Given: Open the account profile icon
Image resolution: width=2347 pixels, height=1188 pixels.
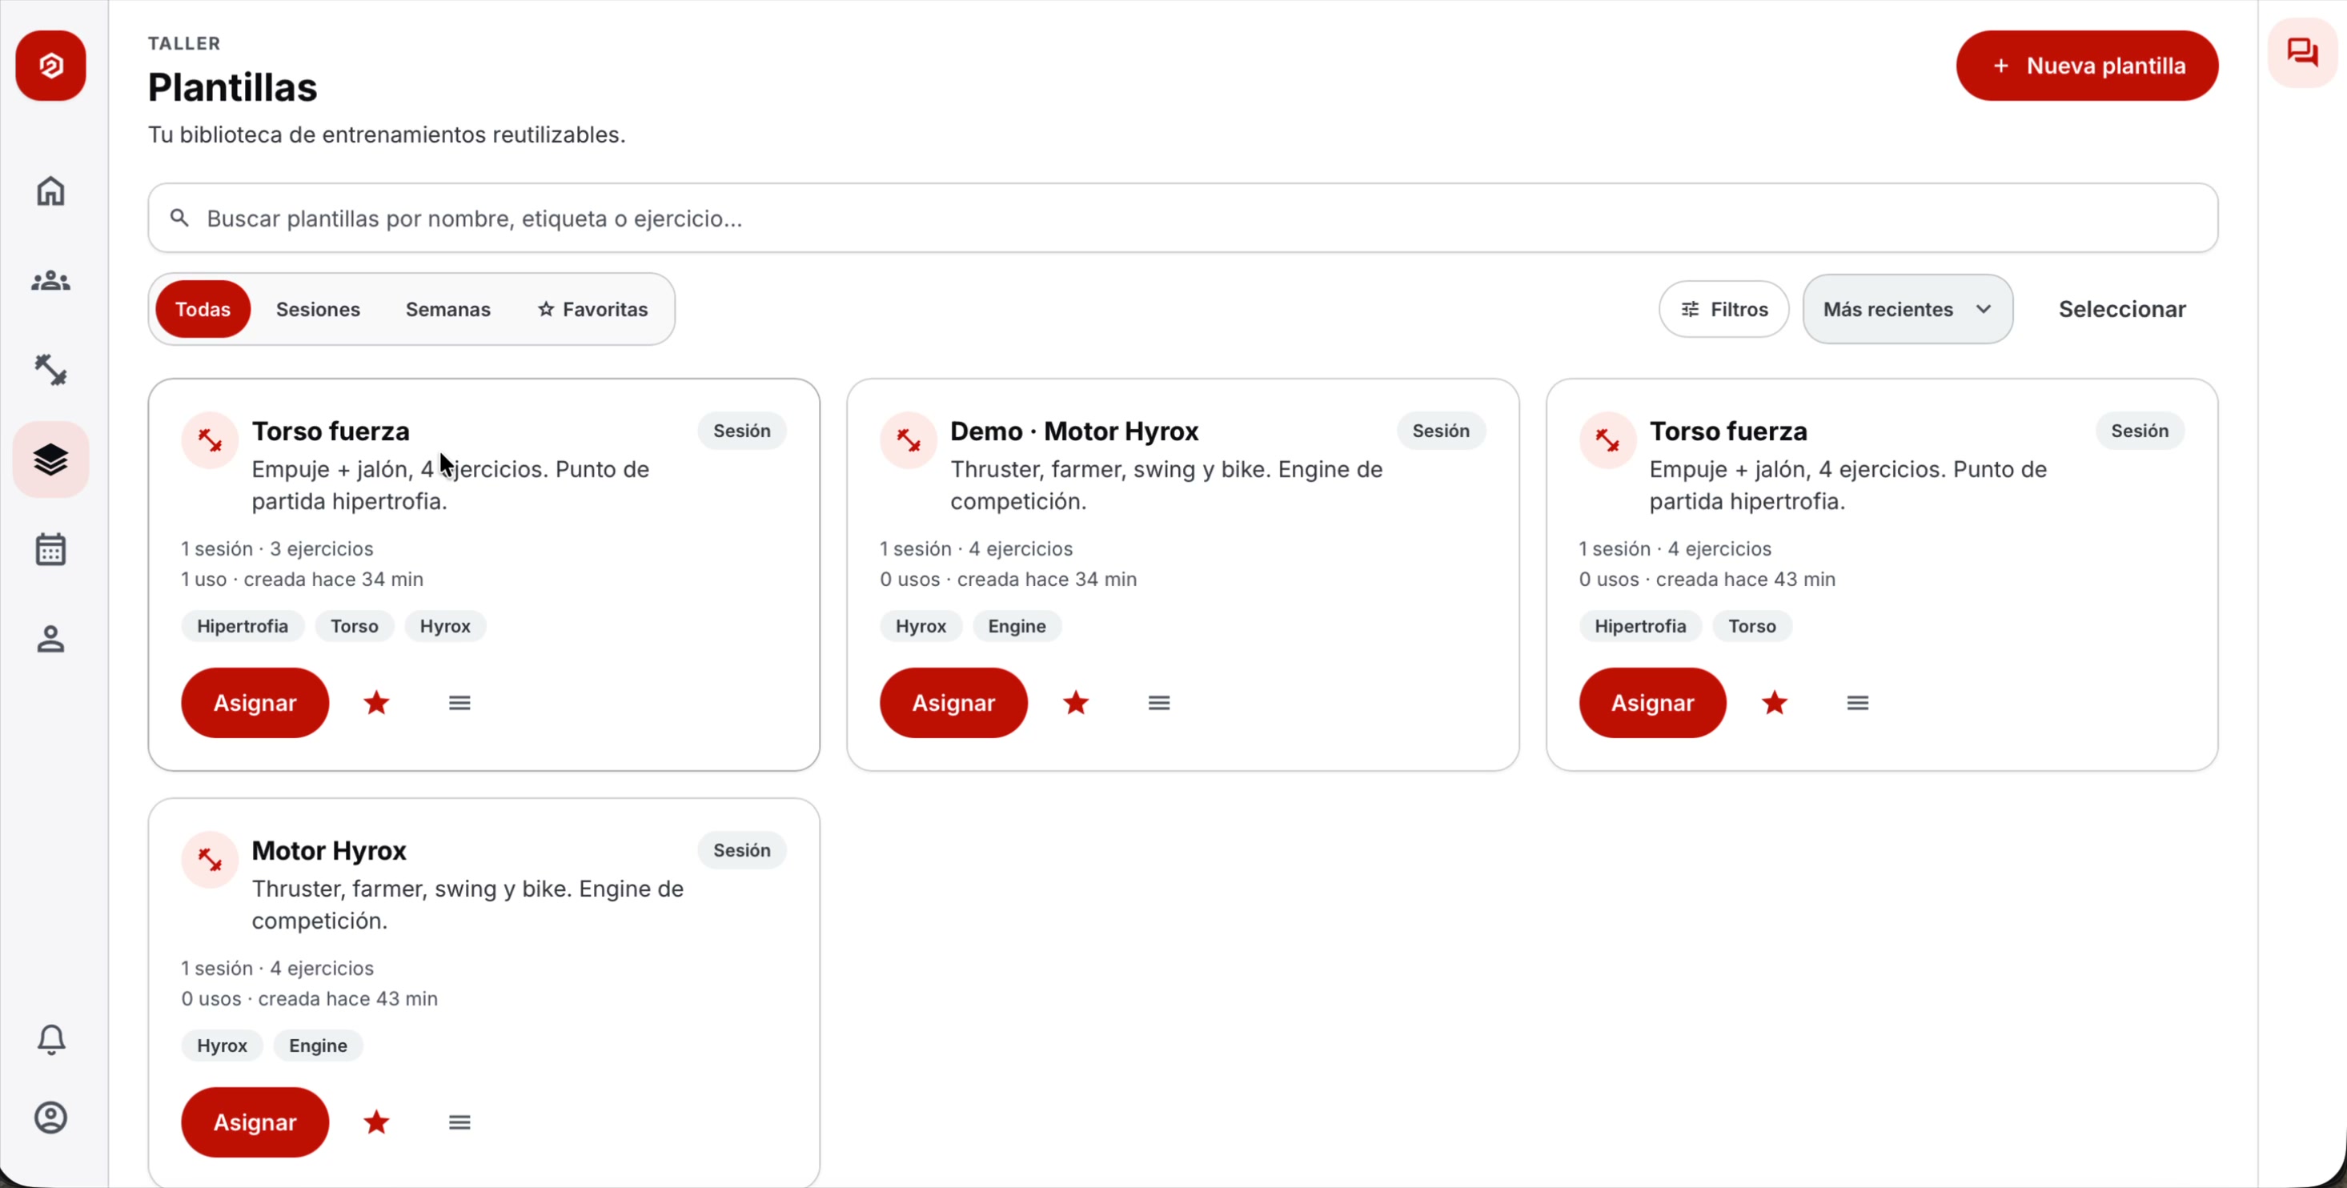Looking at the screenshot, I should 51,1118.
